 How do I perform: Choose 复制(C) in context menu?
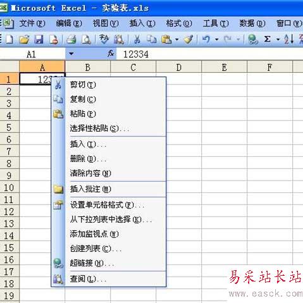[x=109, y=99]
